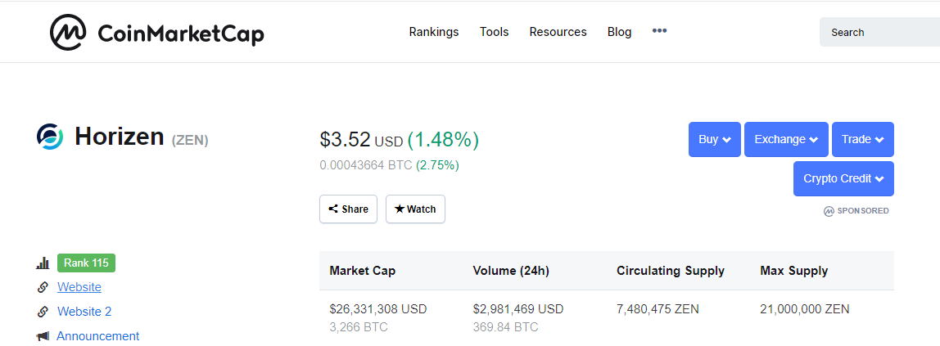The image size is (940, 346).
Task: Open the Resources menu
Action: 558,32
